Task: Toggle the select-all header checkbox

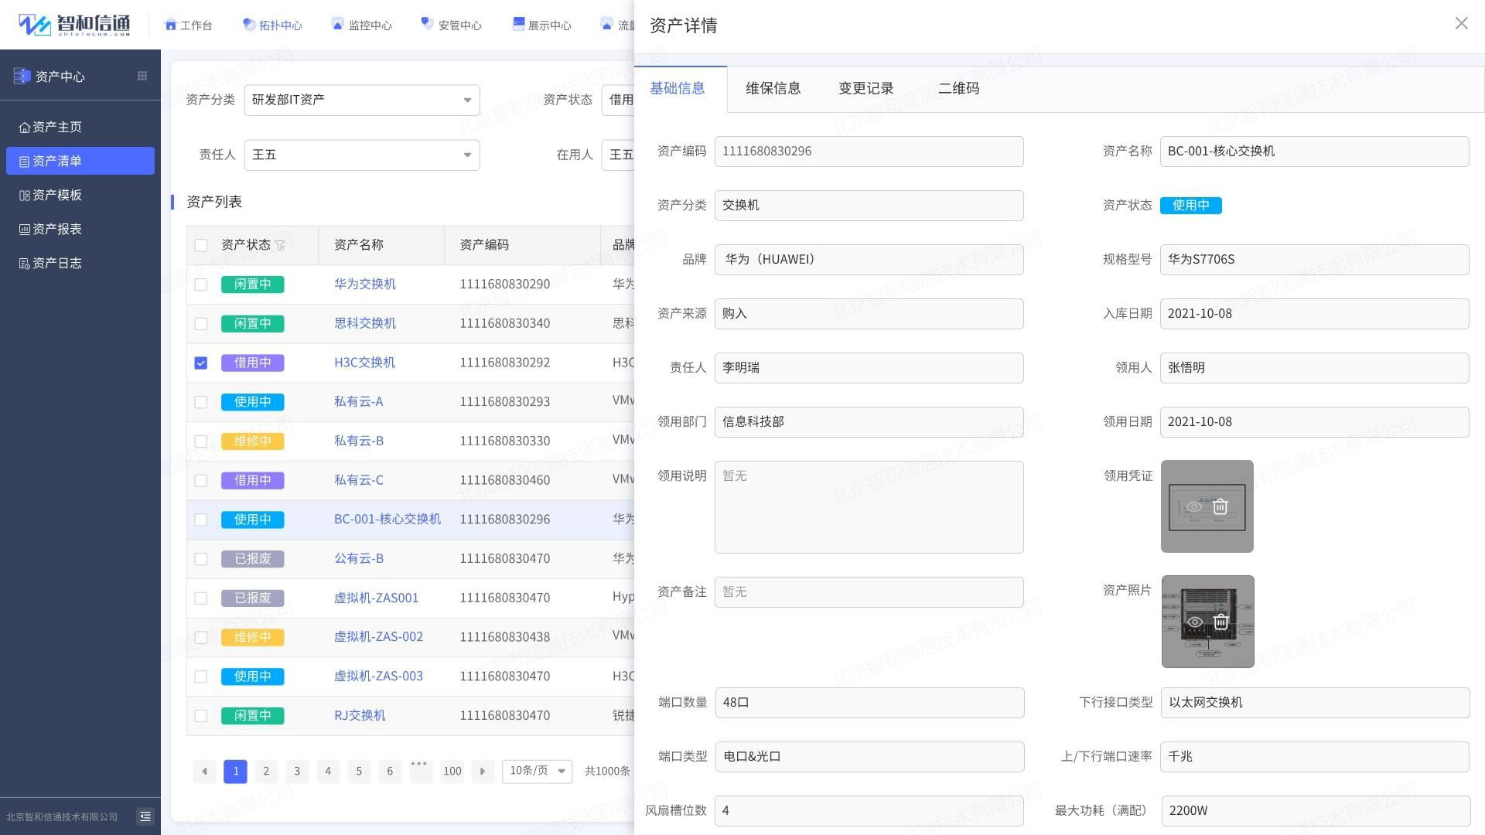Action: 201,245
